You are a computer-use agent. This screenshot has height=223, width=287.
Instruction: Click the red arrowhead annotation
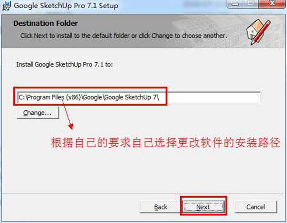pos(71,127)
